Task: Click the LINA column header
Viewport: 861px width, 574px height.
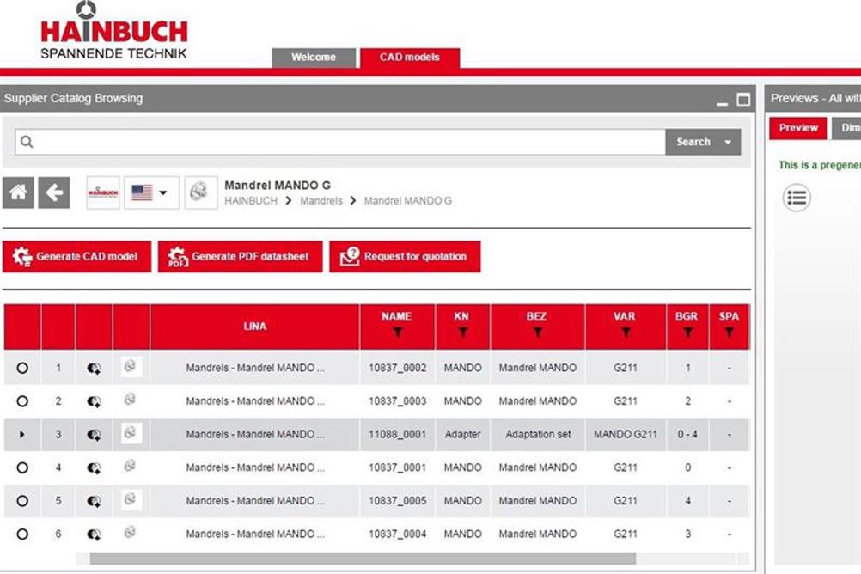Action: coord(255,327)
